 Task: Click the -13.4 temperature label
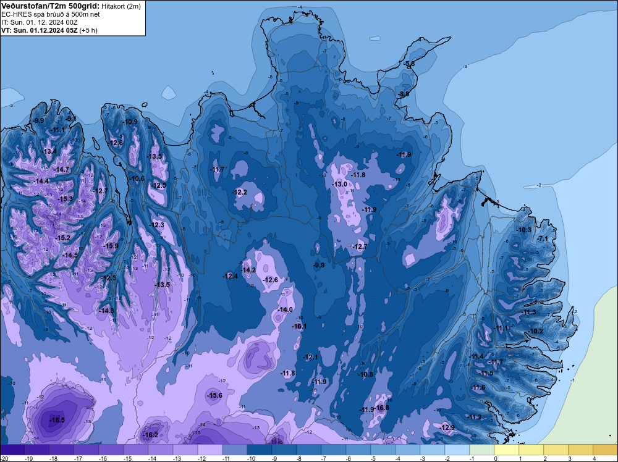pos(49,151)
